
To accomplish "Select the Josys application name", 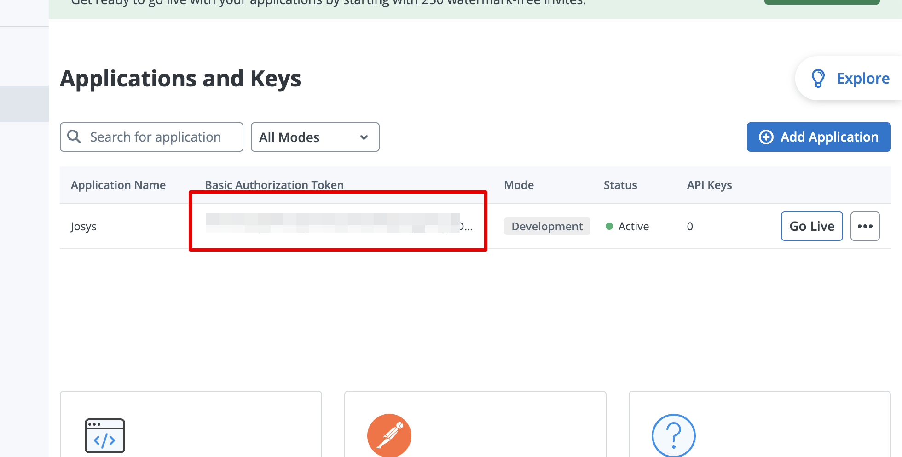I will pos(83,227).
